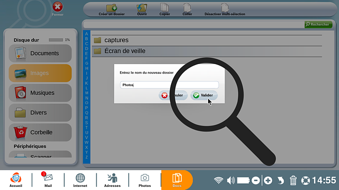The height and width of the screenshot is (190, 339).
Task: Close the file manager with Fermer
Action: pyautogui.click(x=57, y=9)
